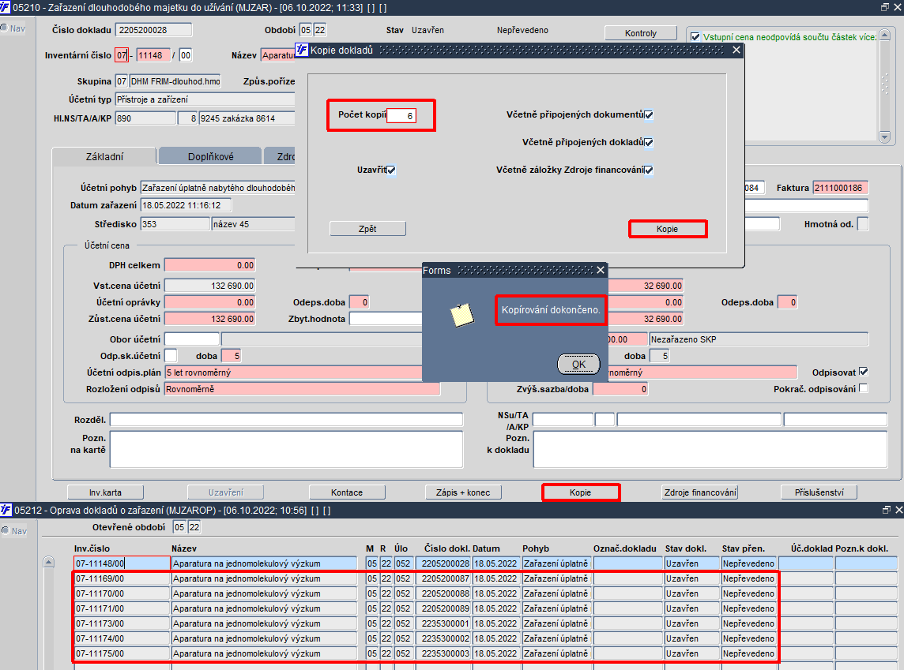Viewport: 904px width, 670px height.
Task: Confirm with OK in Forms dialog
Action: pos(579,365)
